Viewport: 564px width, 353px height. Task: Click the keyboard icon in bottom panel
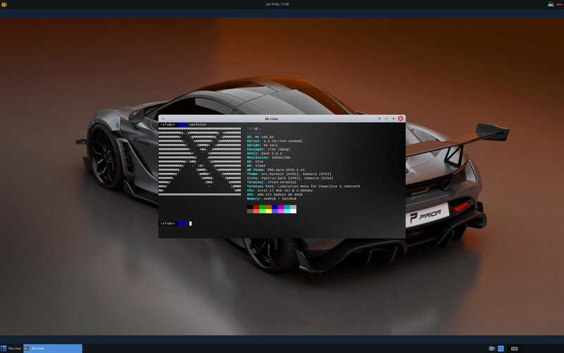tap(515, 348)
